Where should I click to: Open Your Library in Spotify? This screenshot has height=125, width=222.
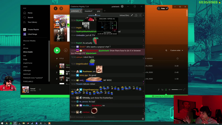pos(30,22)
